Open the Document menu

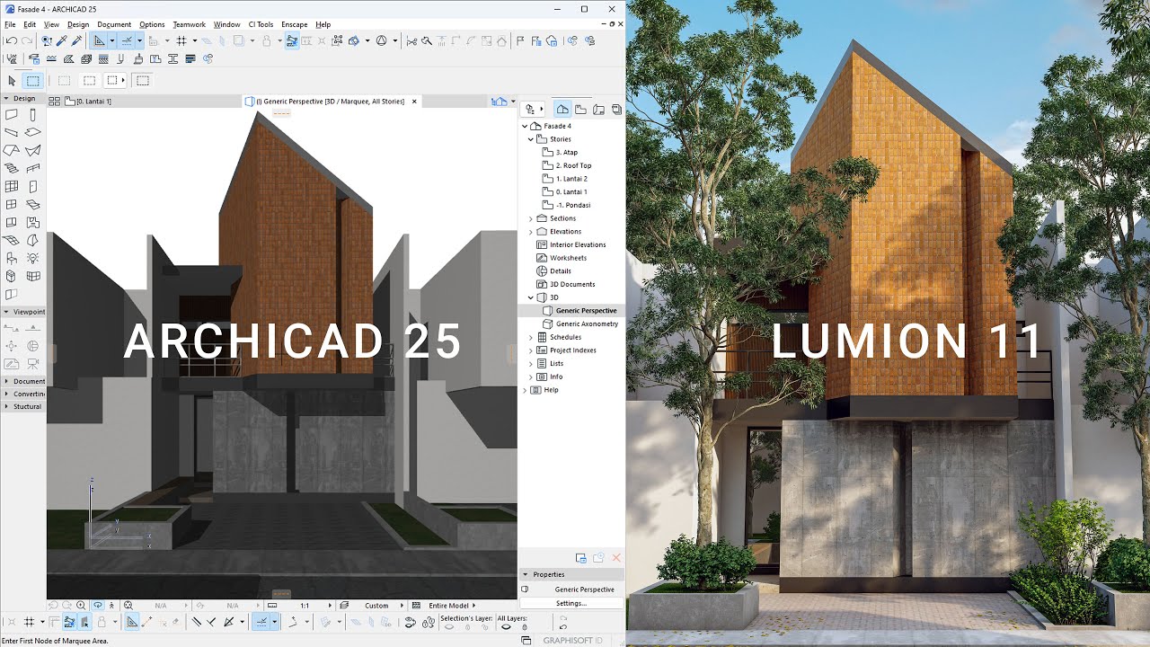pyautogui.click(x=114, y=24)
